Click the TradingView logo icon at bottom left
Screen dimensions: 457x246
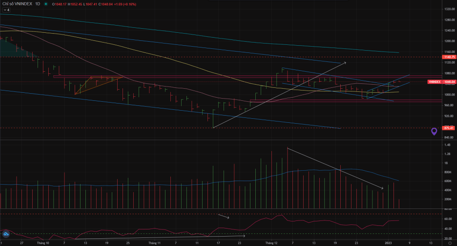click(x=6, y=234)
